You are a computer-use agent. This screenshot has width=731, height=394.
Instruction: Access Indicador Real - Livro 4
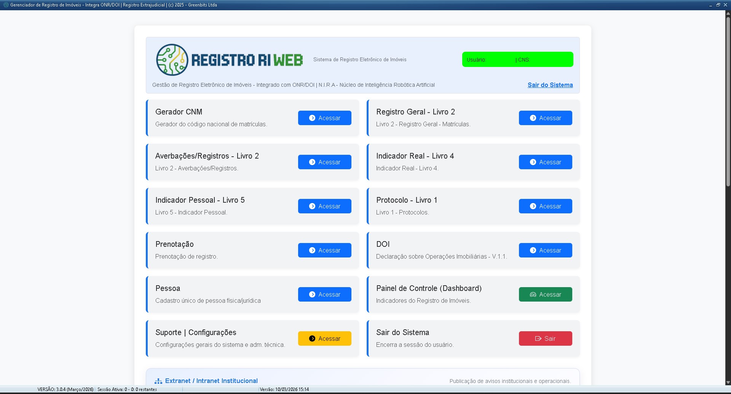click(545, 162)
